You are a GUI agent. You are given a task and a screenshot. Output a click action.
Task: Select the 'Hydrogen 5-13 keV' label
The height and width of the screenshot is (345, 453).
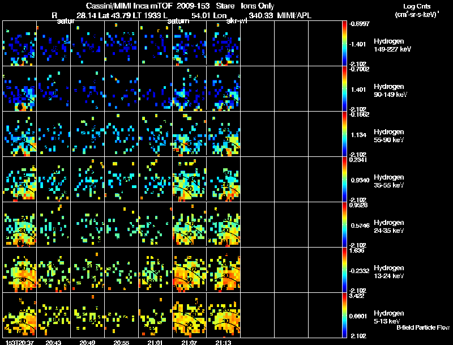(389, 317)
